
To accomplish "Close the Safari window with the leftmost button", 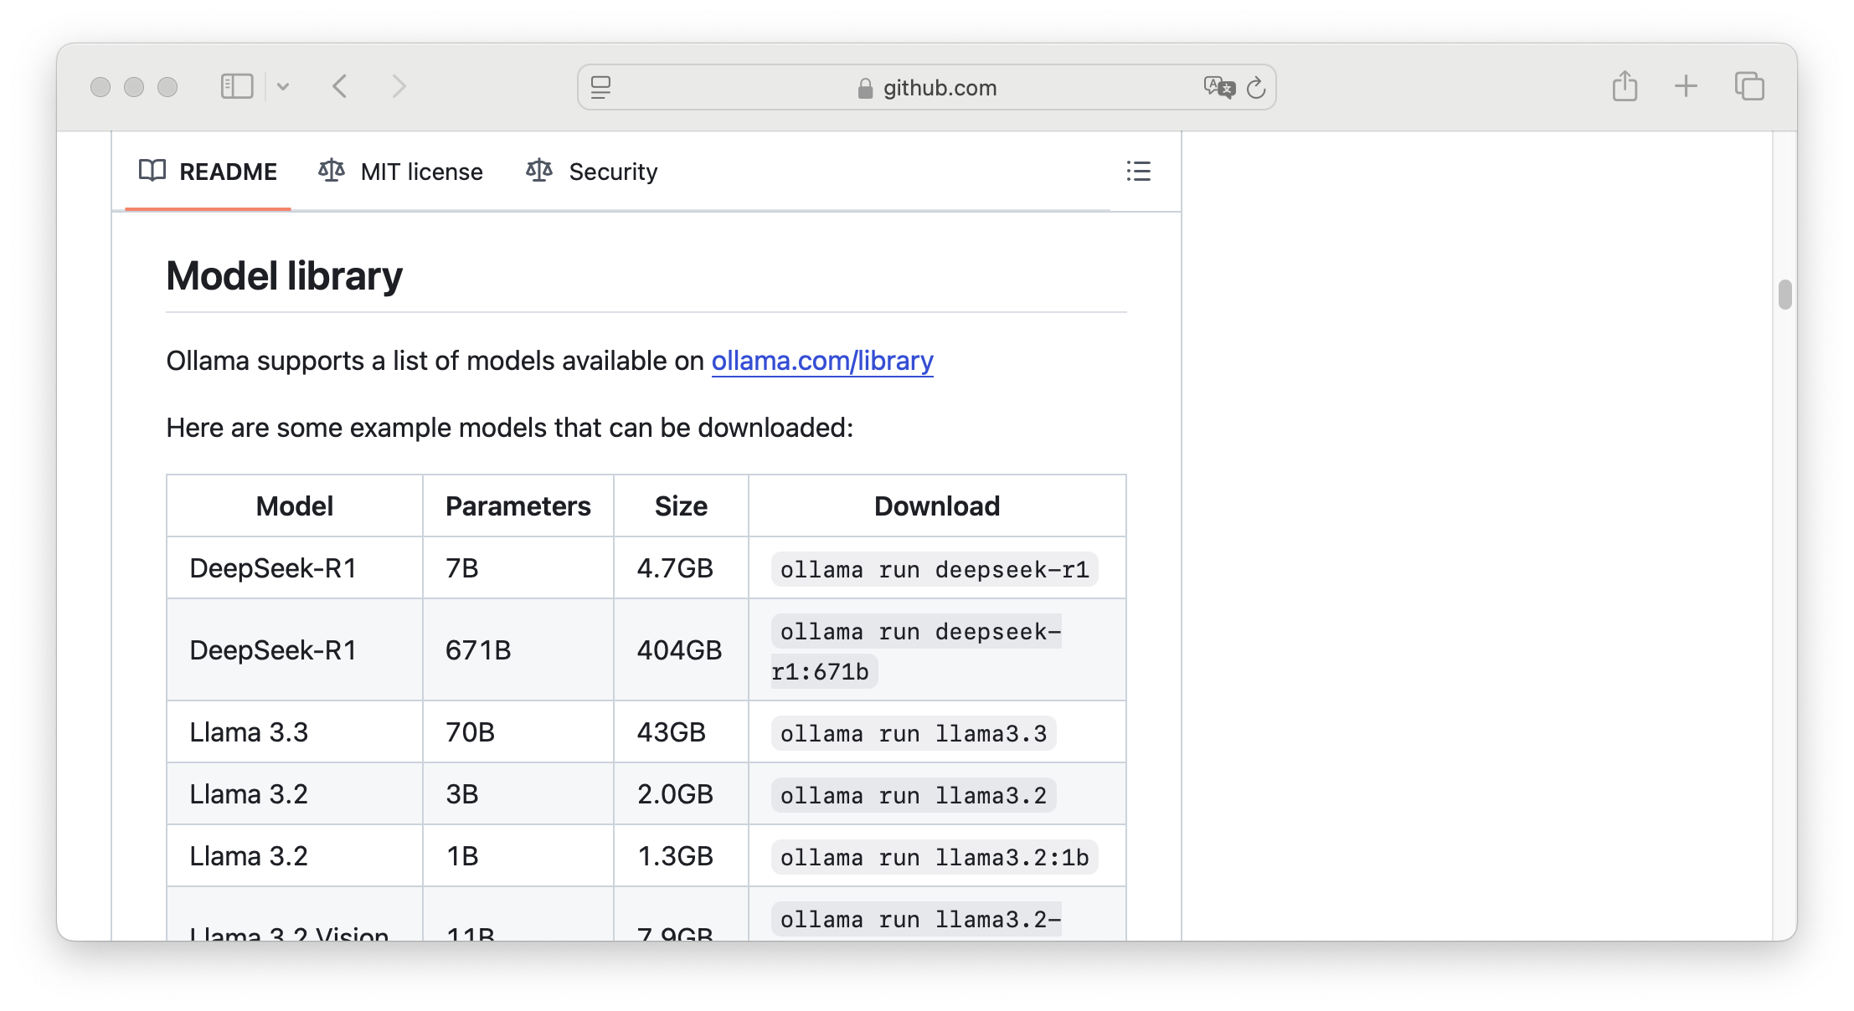I will [100, 87].
